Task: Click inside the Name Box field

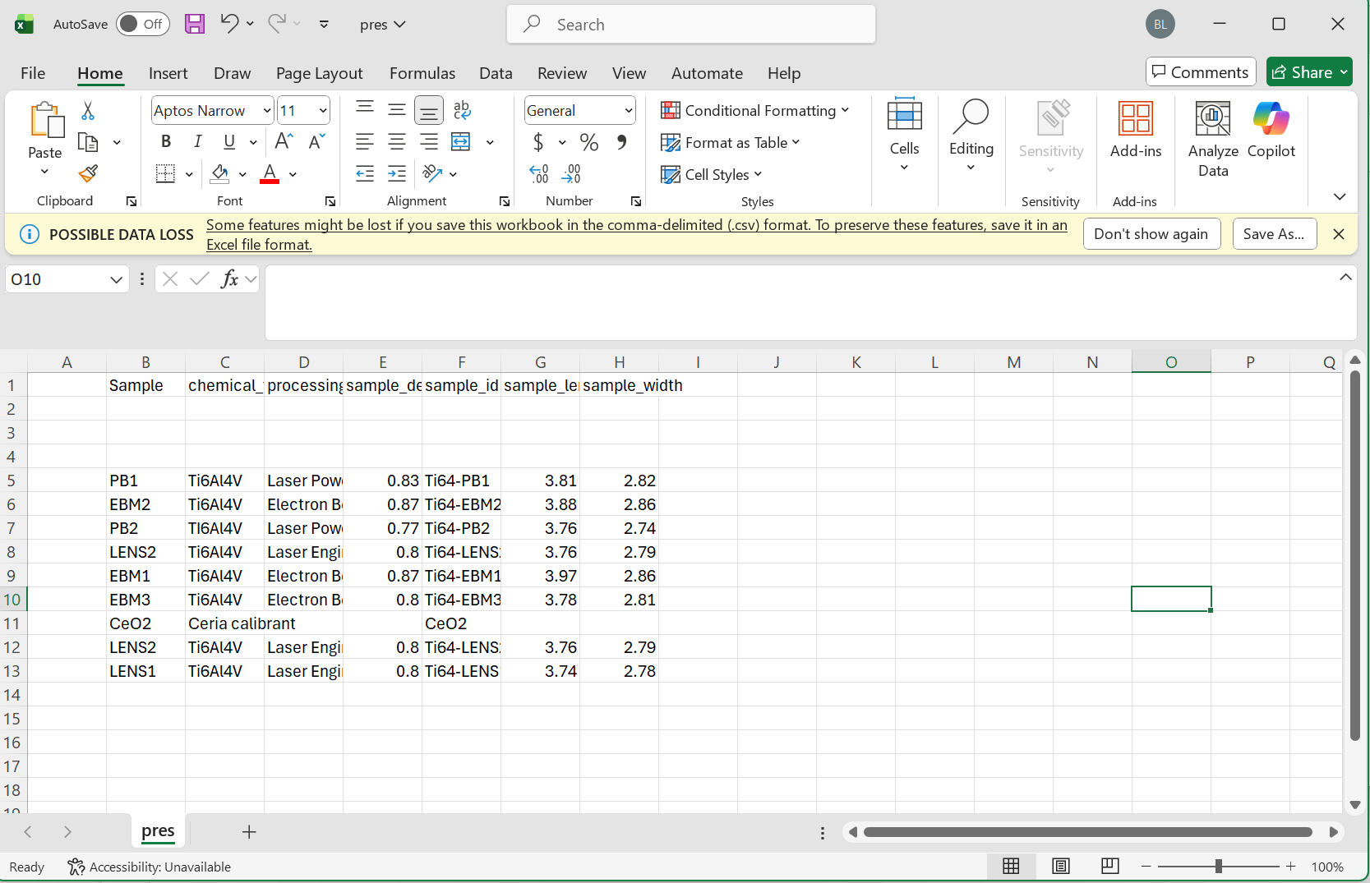Action: coord(56,280)
